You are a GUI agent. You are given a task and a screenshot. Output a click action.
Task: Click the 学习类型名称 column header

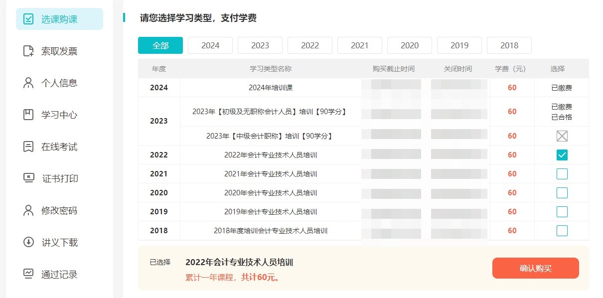(x=271, y=69)
